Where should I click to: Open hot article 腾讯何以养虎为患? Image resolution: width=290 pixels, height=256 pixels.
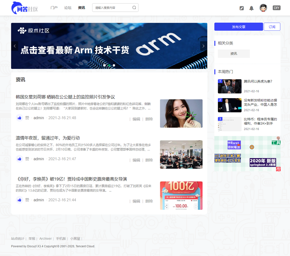(258, 81)
